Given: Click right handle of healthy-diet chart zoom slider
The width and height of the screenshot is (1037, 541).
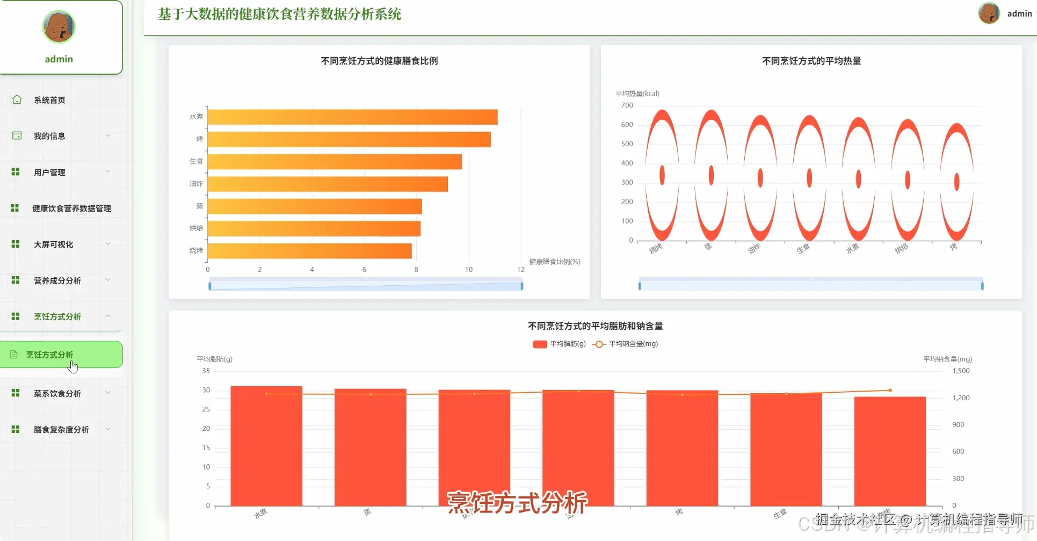Looking at the screenshot, I should coord(521,285).
